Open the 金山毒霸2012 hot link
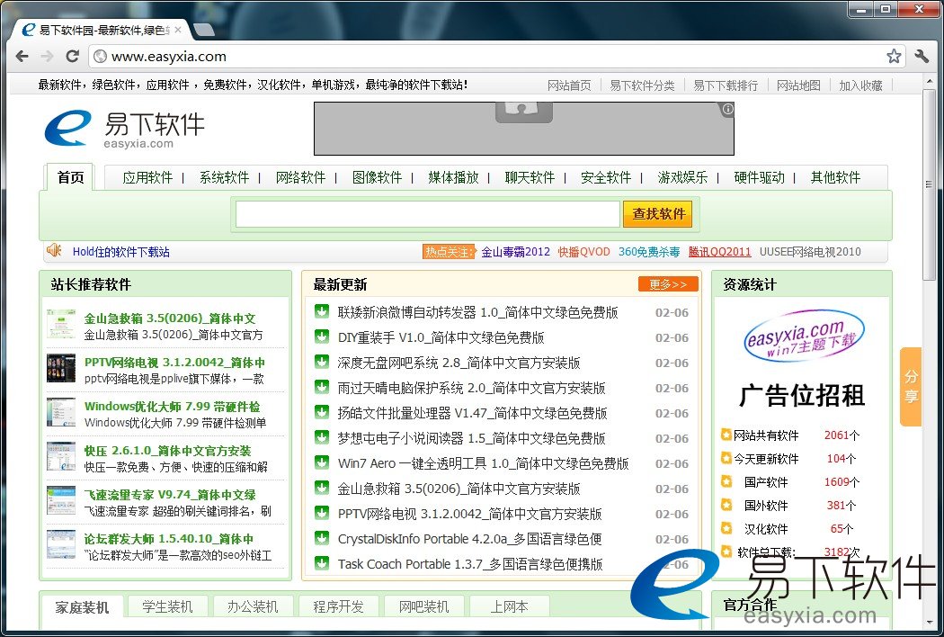 515,252
